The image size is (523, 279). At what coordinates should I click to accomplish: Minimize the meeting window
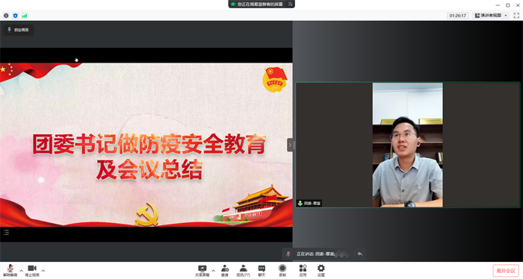(498, 5)
